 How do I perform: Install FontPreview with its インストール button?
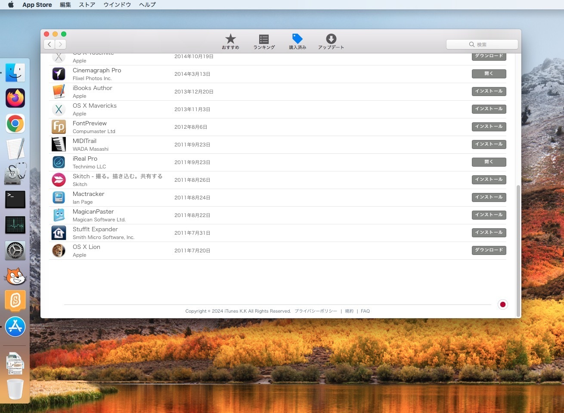pos(489,127)
